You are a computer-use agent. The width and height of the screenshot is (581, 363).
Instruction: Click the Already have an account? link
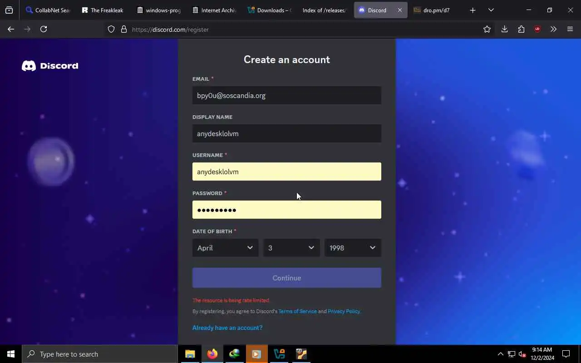pos(227,328)
